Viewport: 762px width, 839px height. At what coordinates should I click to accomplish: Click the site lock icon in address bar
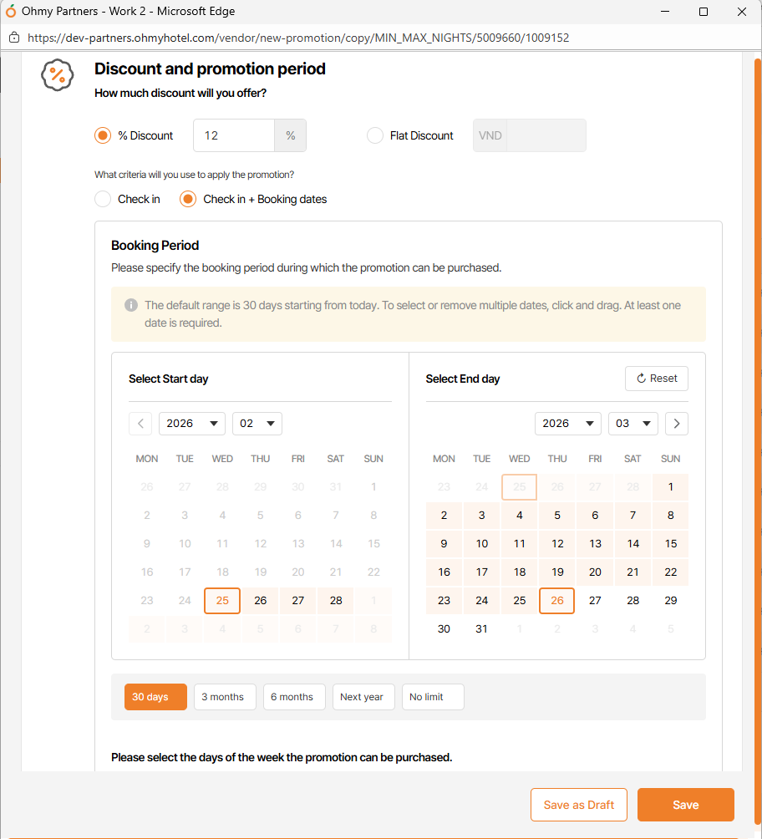14,38
